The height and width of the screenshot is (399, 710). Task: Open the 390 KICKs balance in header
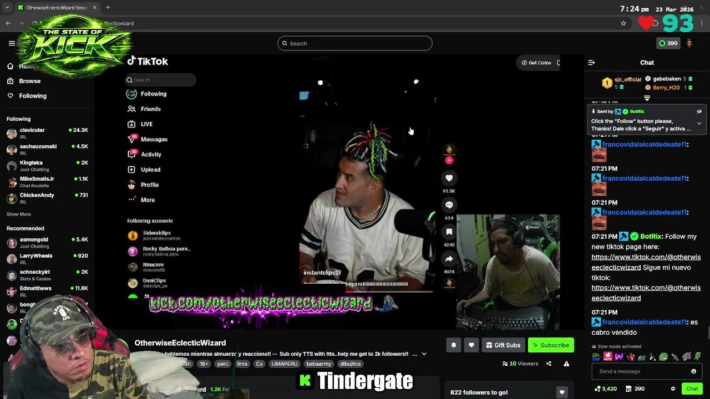point(668,43)
